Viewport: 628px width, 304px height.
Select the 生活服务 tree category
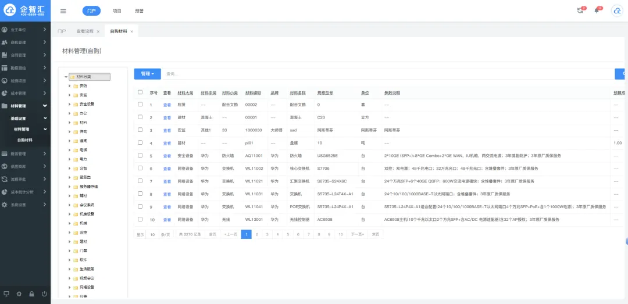(x=87, y=269)
